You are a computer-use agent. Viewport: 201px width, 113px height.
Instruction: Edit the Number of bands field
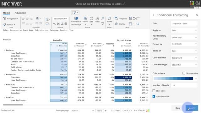[184, 85]
